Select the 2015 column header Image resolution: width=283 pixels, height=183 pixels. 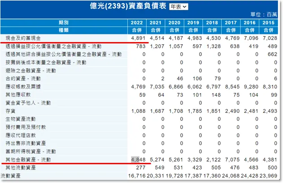[268, 23]
